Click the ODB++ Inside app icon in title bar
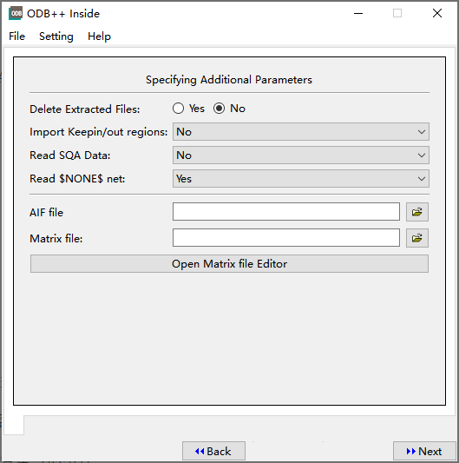The image size is (459, 463). pos(16,13)
